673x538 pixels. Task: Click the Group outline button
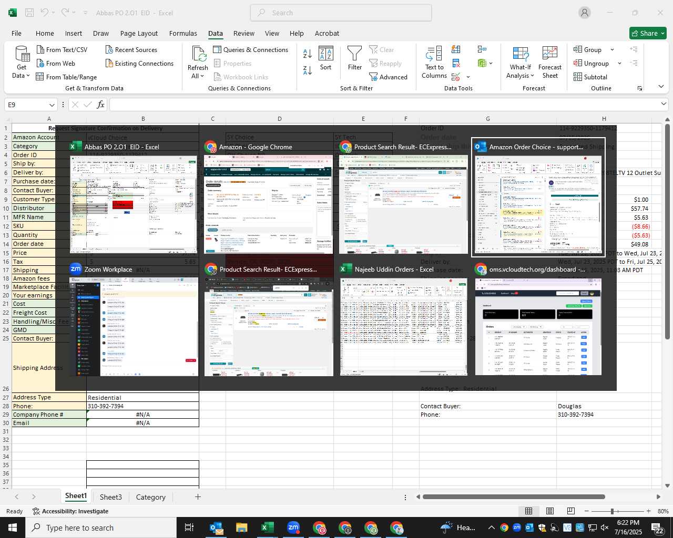588,49
